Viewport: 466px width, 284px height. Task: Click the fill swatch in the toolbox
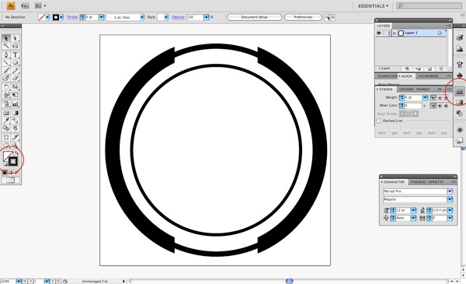[x=8, y=156]
